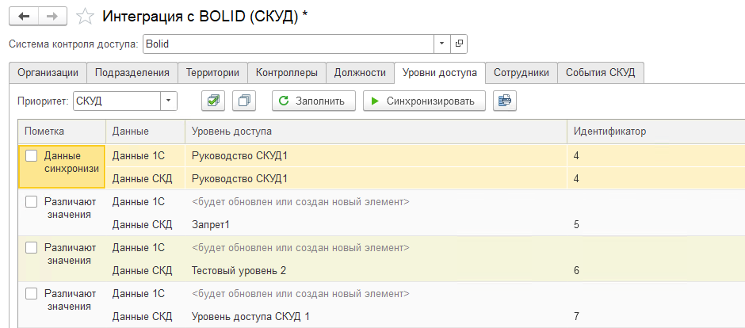Check the box for Тестовый уровень 2 row

pyautogui.click(x=31, y=248)
